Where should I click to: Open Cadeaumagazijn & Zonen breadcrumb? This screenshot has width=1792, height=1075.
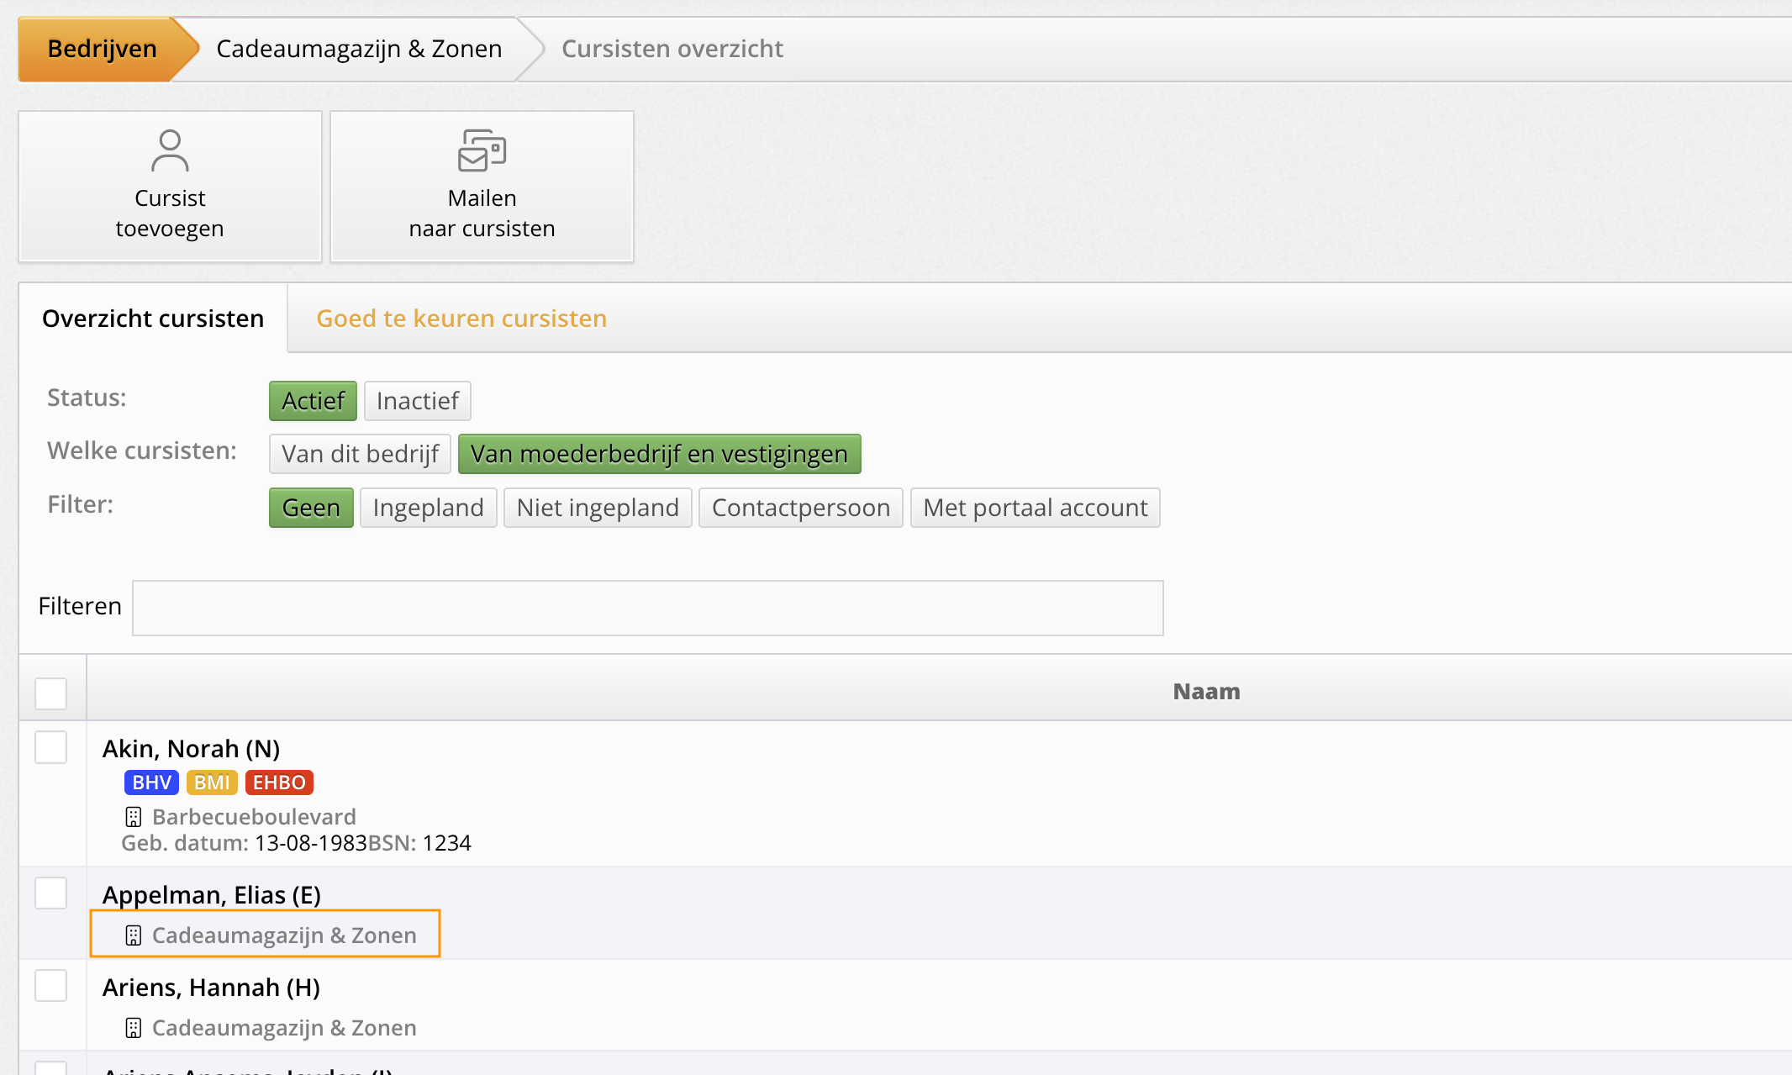point(359,49)
